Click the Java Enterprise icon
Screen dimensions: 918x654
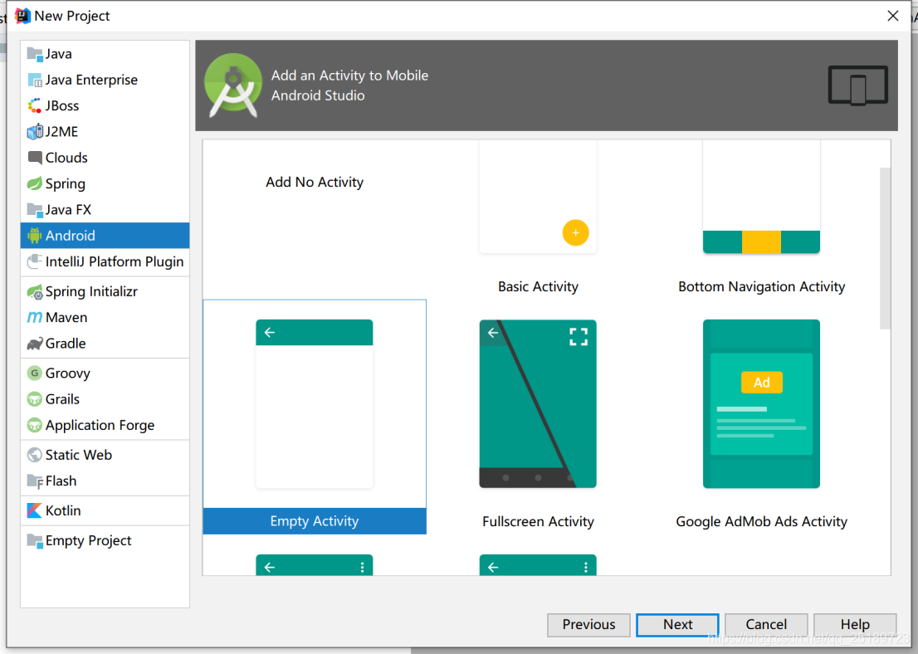(35, 81)
